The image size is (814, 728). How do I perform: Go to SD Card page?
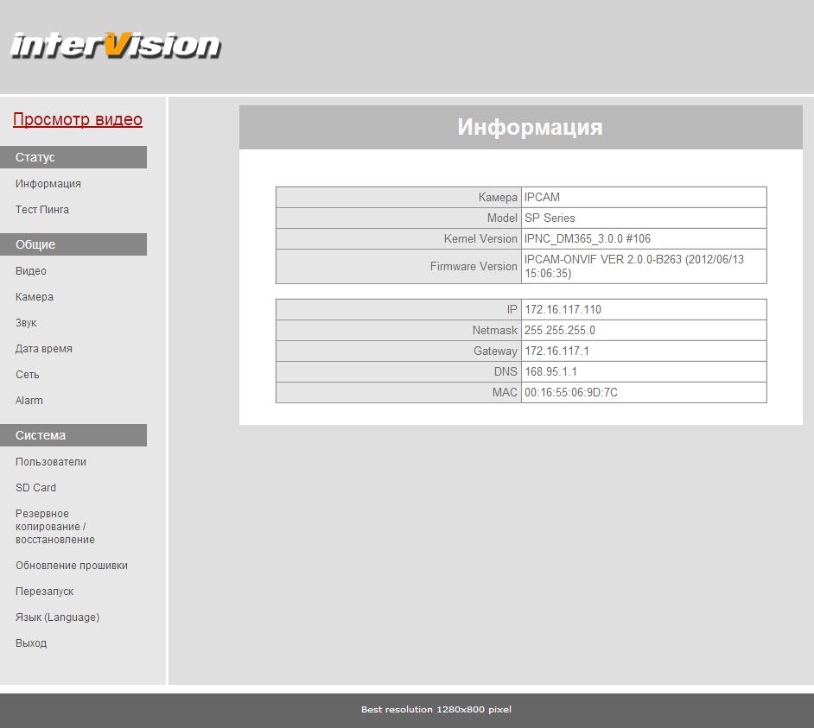[x=35, y=488]
